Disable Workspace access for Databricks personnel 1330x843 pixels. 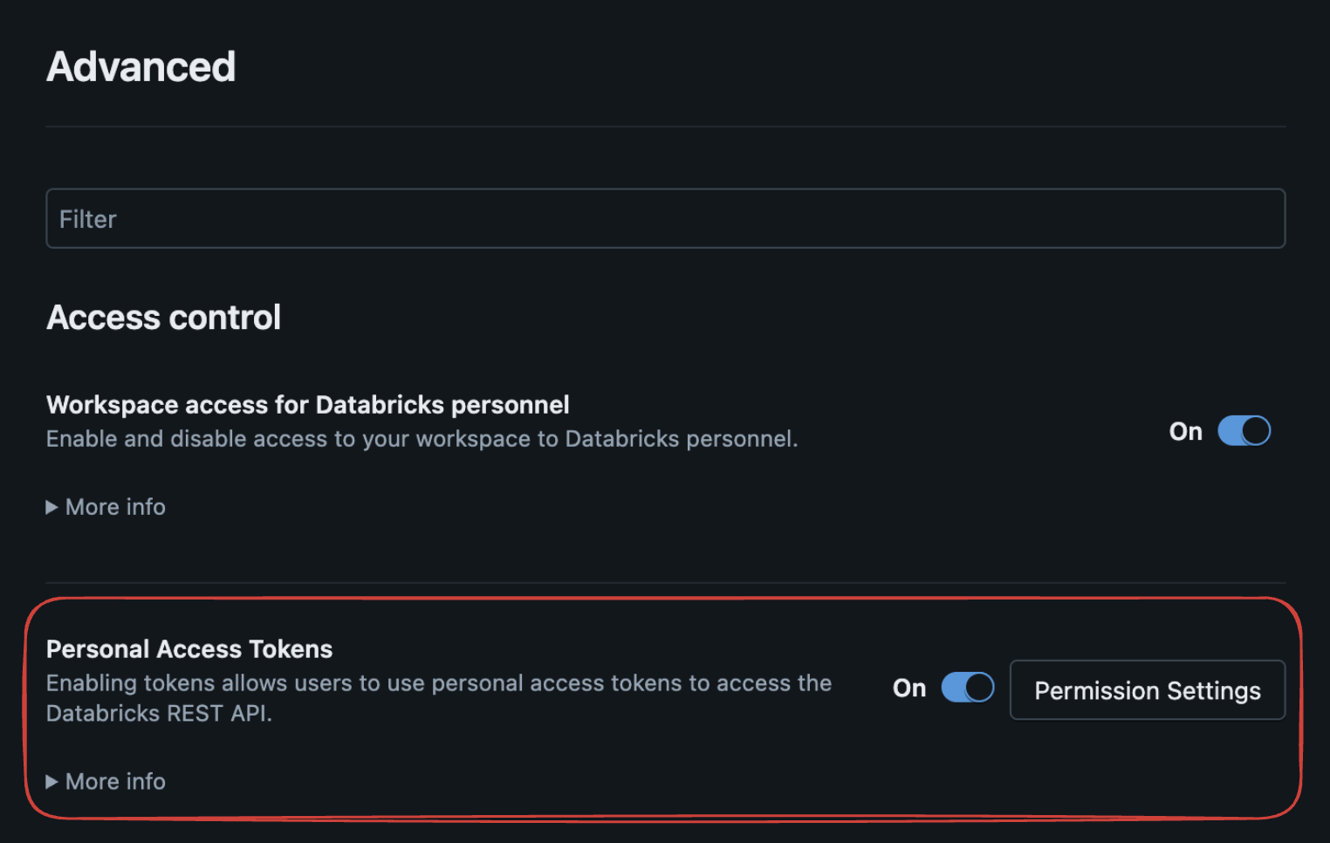click(1244, 430)
